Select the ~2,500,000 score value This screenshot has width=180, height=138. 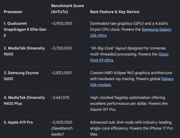[x=62, y=122]
